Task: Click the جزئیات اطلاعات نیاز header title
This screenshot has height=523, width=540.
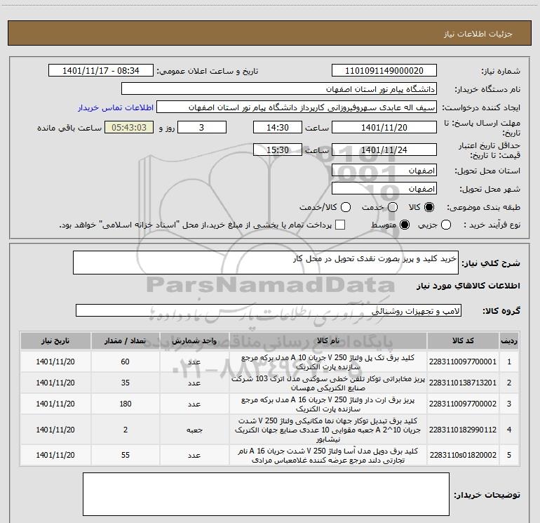Action: [x=478, y=34]
